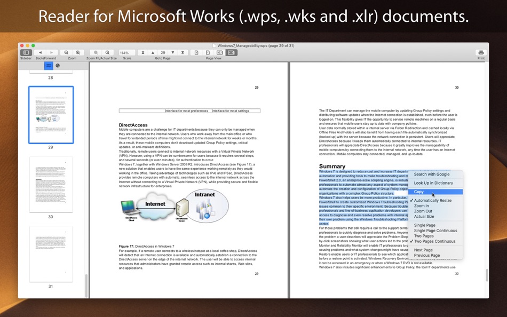Select Two Pages Continuous view icon

click(x=231, y=52)
